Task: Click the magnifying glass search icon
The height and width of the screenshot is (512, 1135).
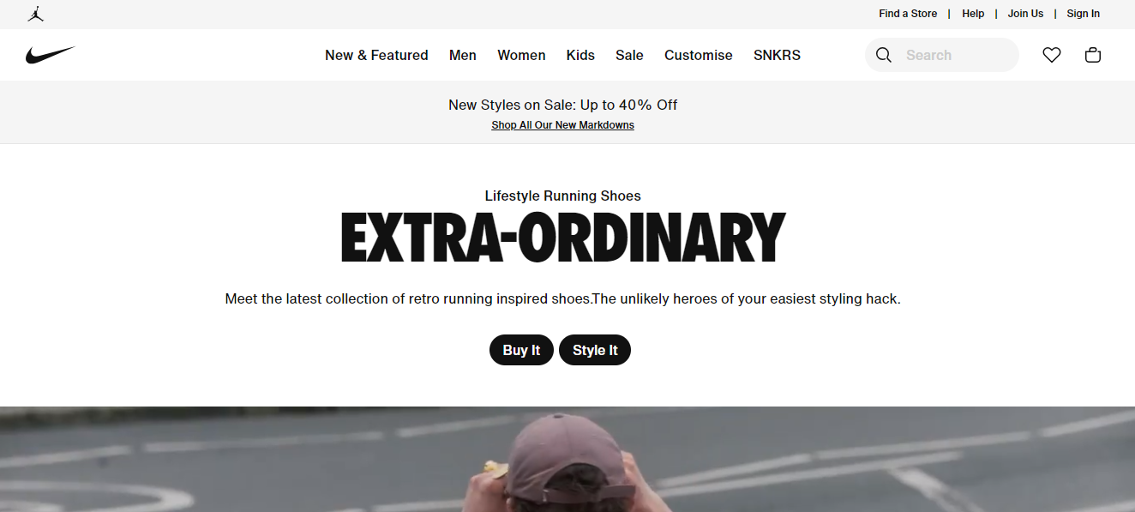Action: tap(884, 55)
